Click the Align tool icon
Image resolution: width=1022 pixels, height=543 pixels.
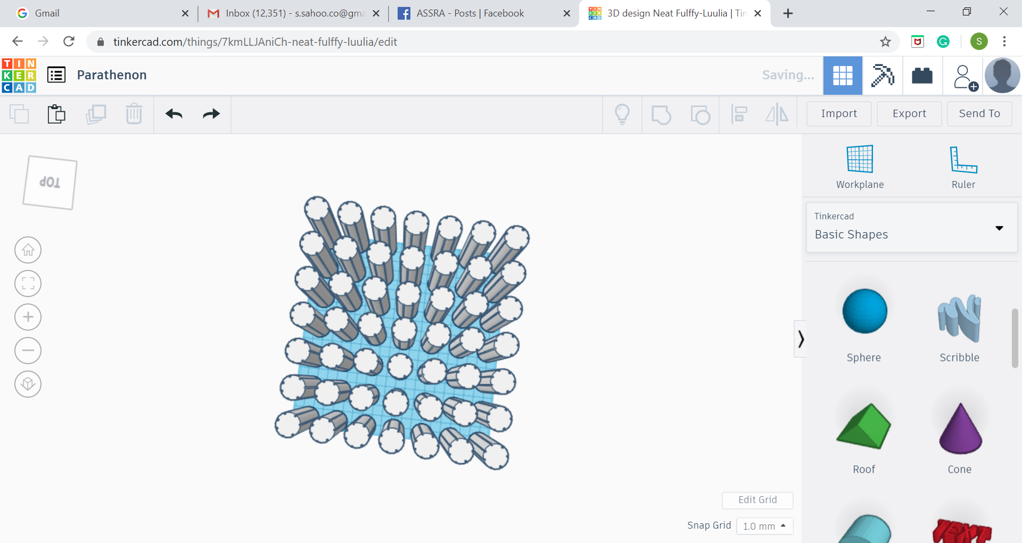tap(739, 114)
